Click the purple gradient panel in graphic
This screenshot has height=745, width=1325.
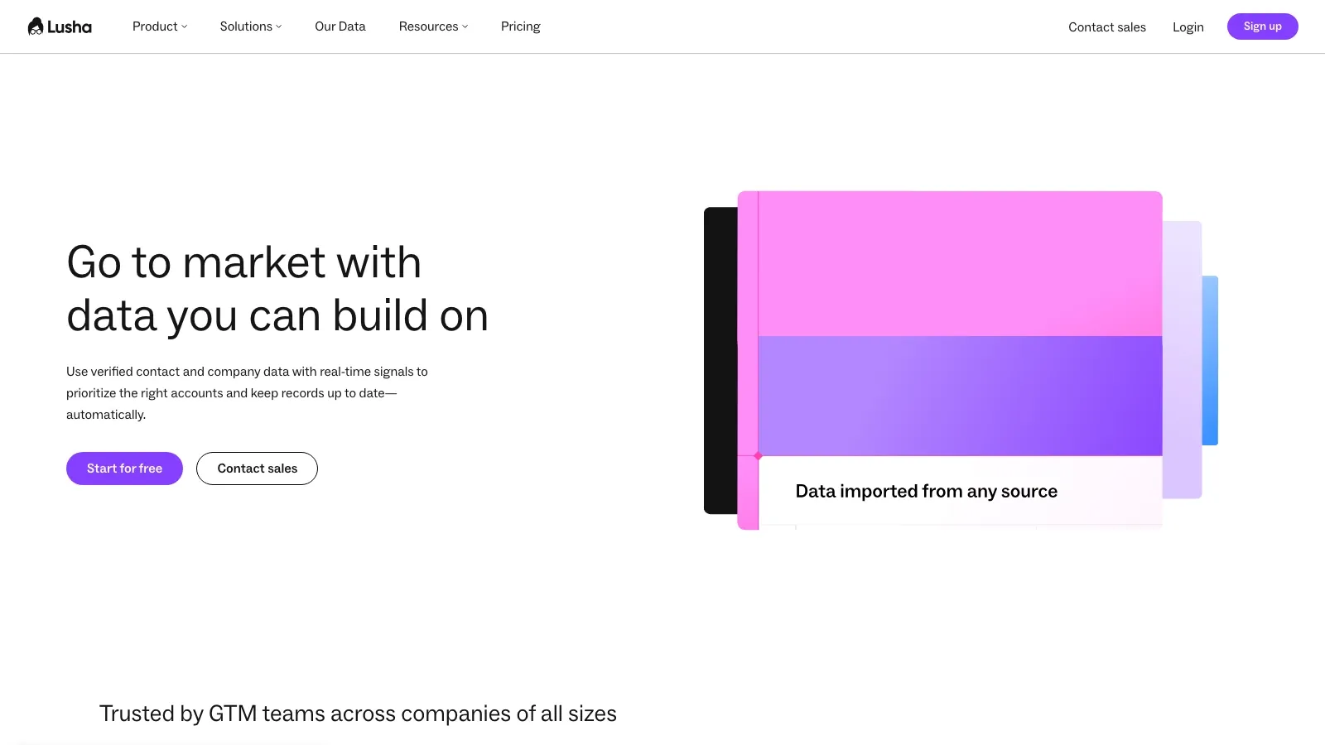click(961, 396)
